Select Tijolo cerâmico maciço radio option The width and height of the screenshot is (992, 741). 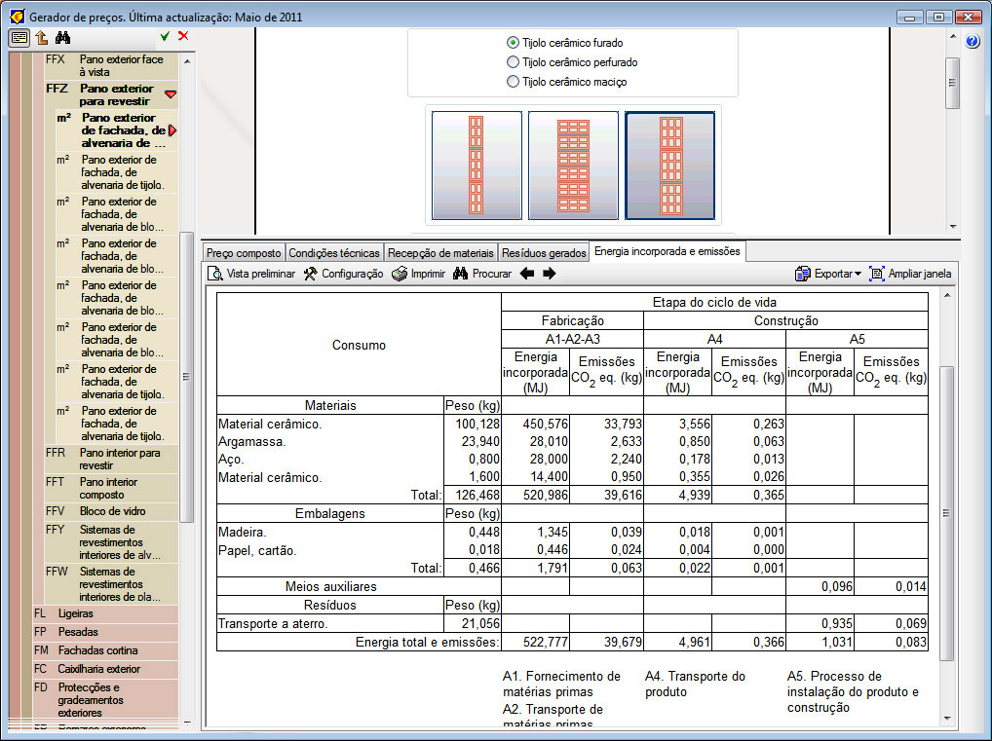pos(514,82)
